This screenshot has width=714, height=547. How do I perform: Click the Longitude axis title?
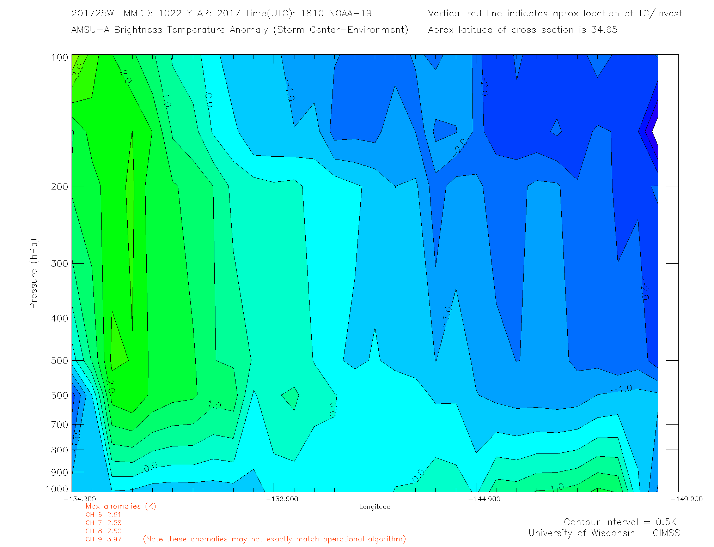[x=374, y=507]
